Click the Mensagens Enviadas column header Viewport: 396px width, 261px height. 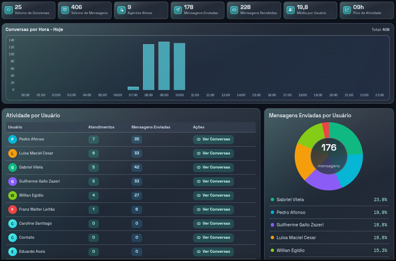[151, 127]
